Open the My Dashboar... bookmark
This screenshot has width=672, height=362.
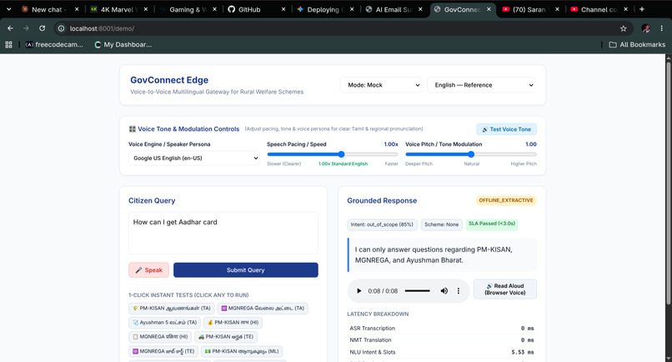[123, 44]
